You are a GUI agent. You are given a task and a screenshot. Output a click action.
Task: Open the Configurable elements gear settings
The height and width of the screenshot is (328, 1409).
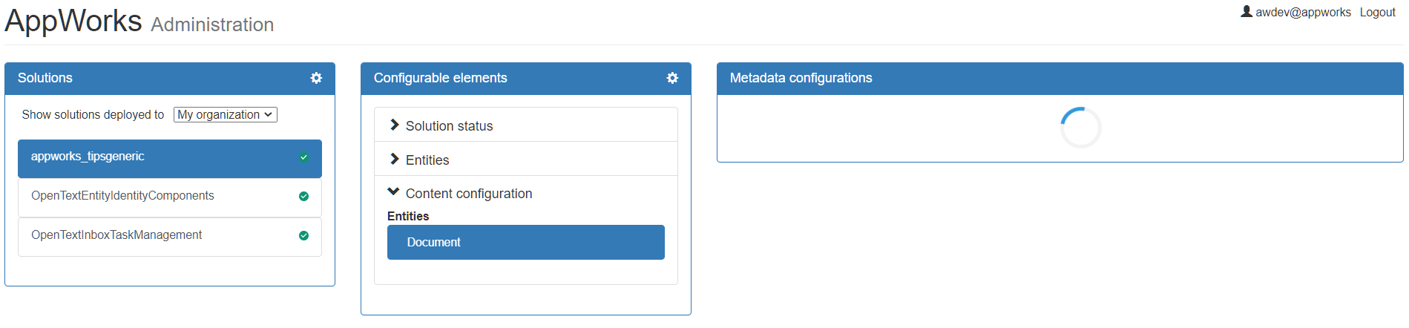point(672,78)
